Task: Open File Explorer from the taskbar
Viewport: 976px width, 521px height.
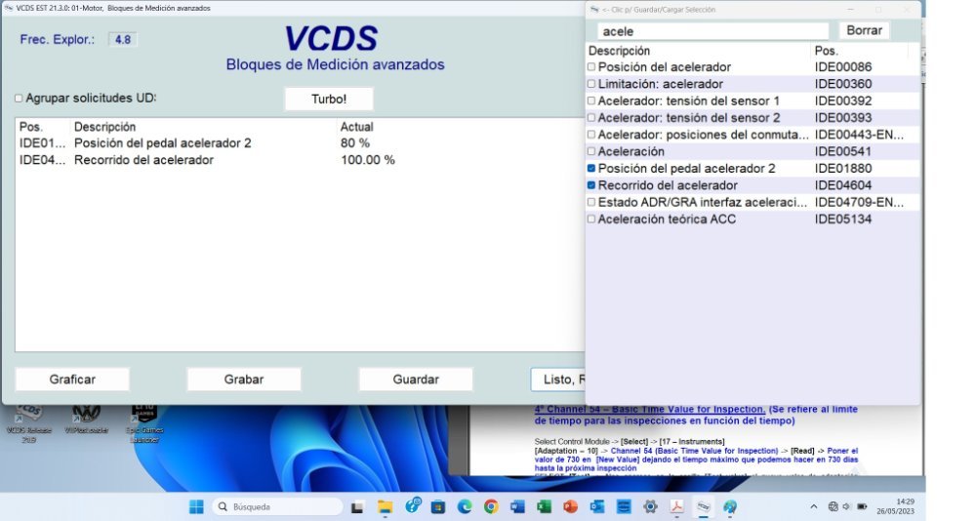Action: [x=385, y=506]
